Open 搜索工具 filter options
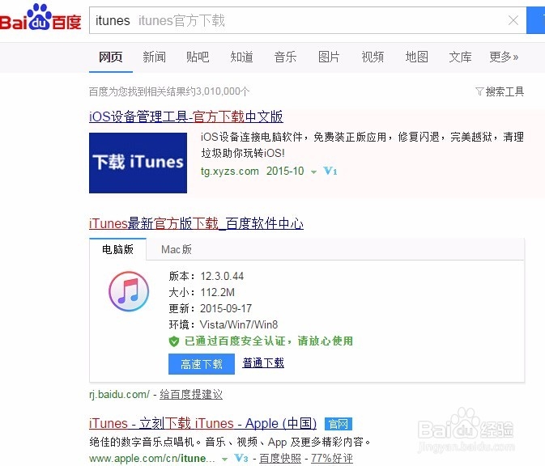 point(500,91)
